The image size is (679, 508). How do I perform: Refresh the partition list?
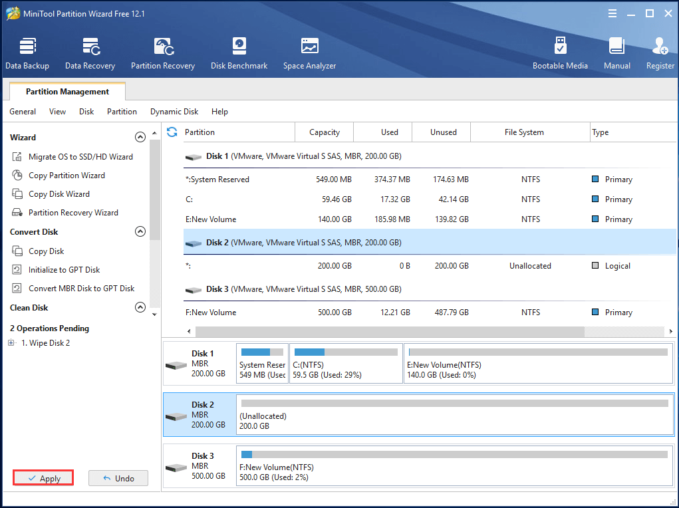coord(172,132)
